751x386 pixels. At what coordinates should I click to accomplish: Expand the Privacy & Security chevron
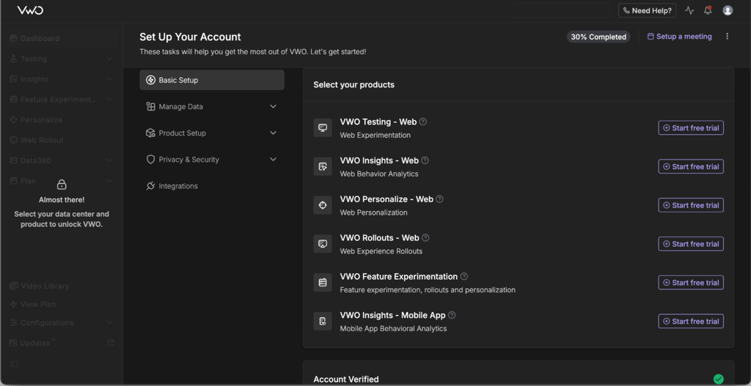[x=273, y=159]
